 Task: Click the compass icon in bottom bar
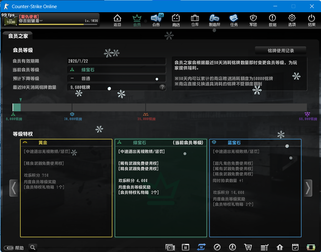click(x=217, y=247)
